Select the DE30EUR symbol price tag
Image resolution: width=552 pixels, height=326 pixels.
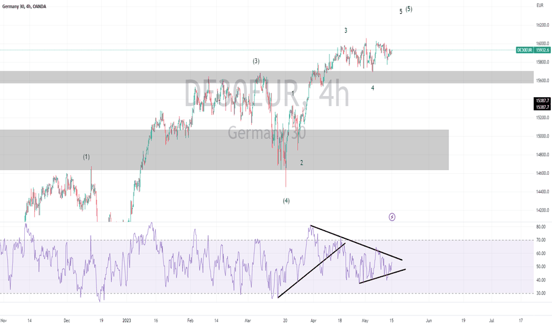click(525, 50)
